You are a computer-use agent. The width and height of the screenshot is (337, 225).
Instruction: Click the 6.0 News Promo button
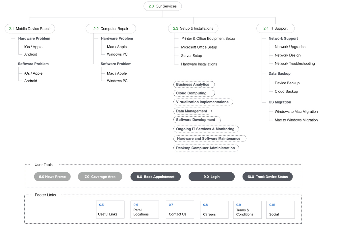[x=52, y=177]
